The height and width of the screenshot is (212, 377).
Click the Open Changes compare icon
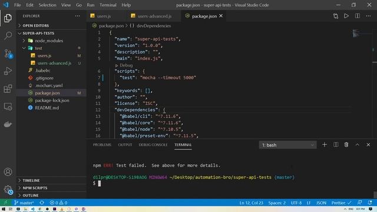click(336, 16)
